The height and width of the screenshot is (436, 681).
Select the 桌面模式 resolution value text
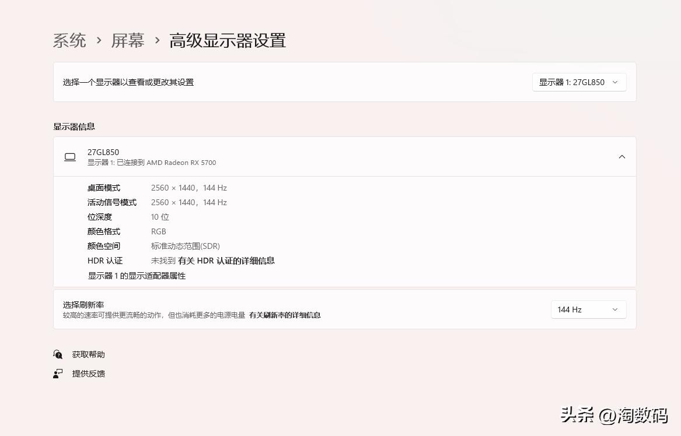tap(188, 188)
